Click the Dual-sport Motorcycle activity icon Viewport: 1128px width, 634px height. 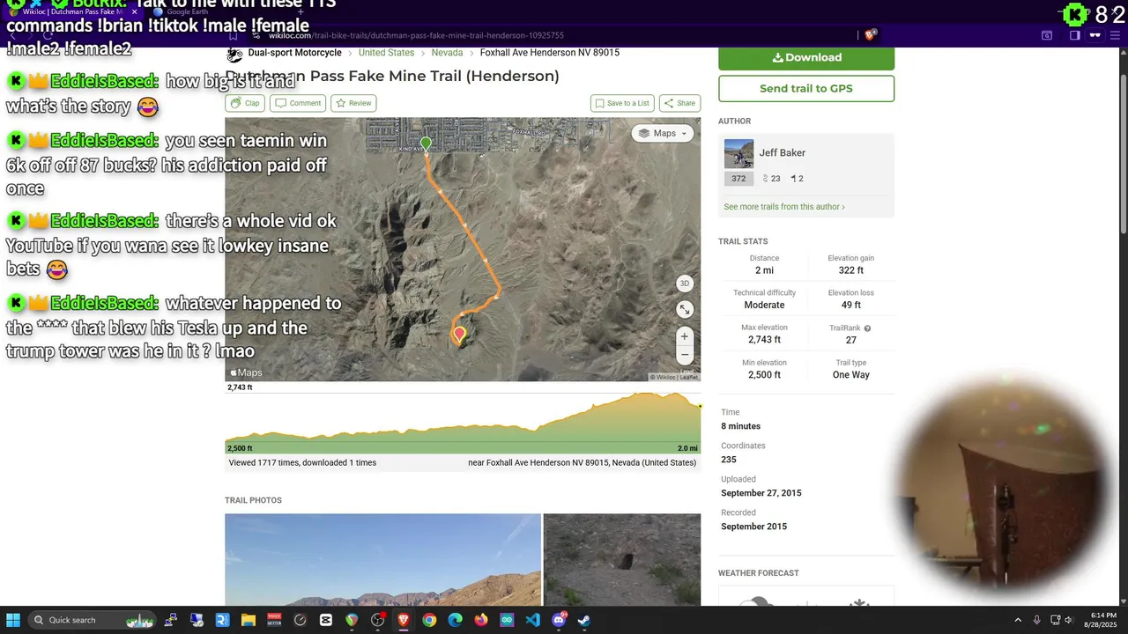point(234,55)
